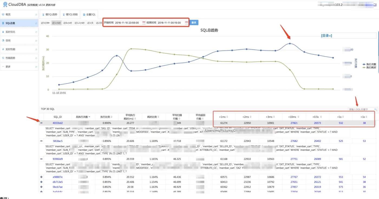Image resolution: width=379 pixels, height=199 pixels.
Task: Expand SQL row e98807e
Action: pos(41,177)
